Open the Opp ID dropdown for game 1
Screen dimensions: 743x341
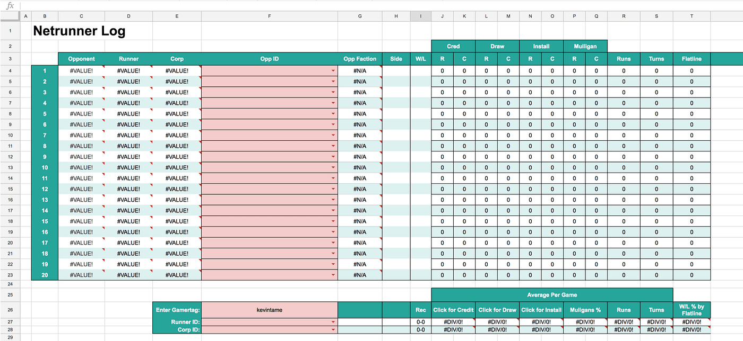tap(333, 70)
